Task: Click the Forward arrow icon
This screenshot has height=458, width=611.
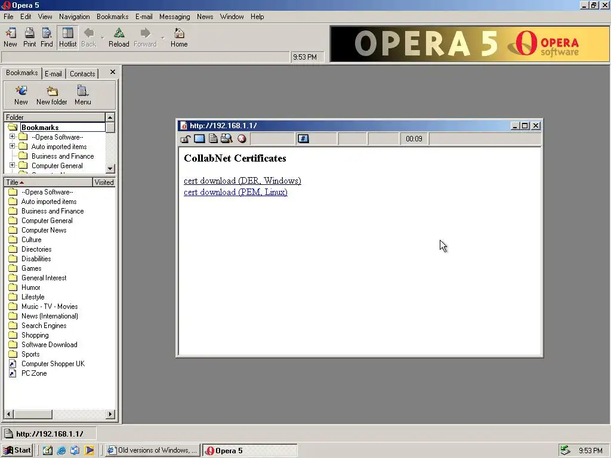Action: 145,38
